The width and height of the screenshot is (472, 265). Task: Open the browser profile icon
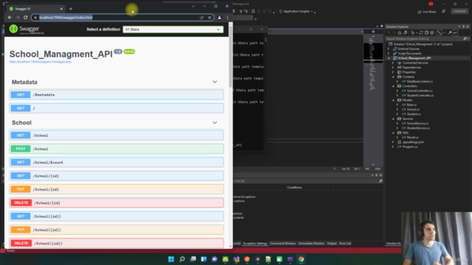click(220, 18)
